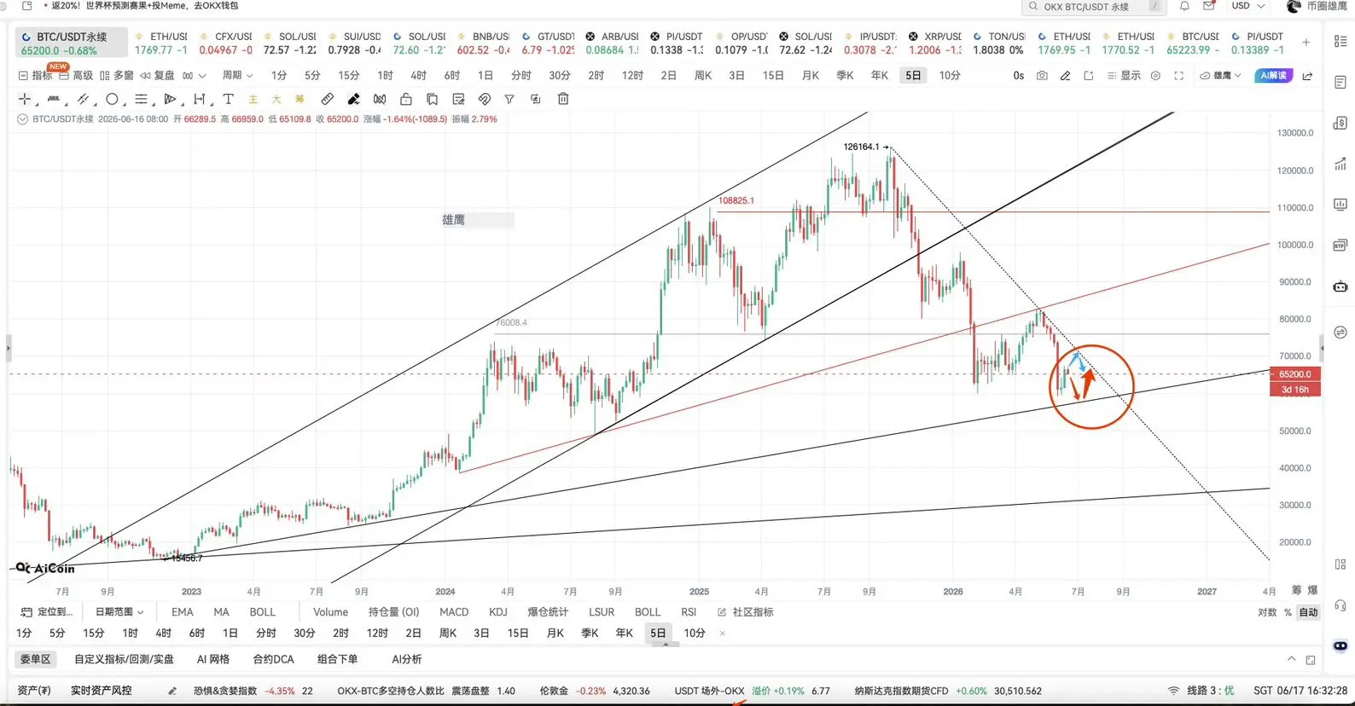Click the filter funnel icon
The height and width of the screenshot is (706, 1355).
(x=509, y=99)
